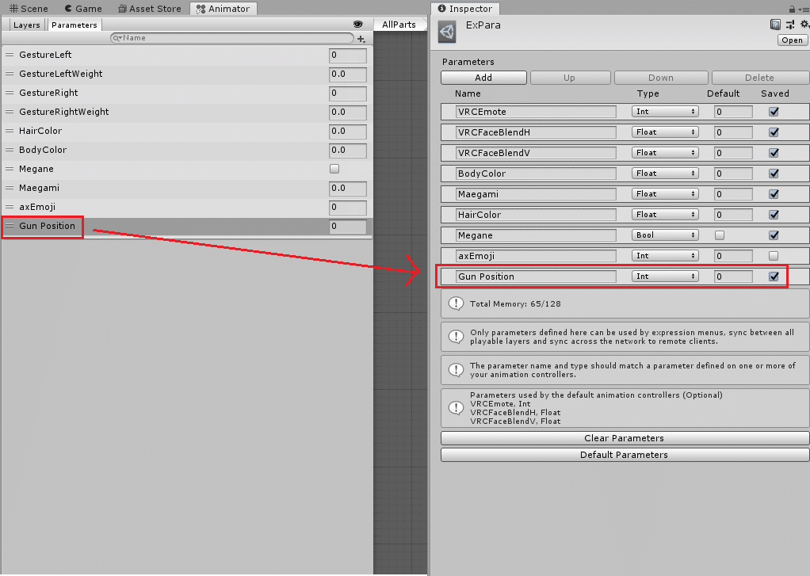Open Bool Type dropdown for Megane

tap(665, 235)
